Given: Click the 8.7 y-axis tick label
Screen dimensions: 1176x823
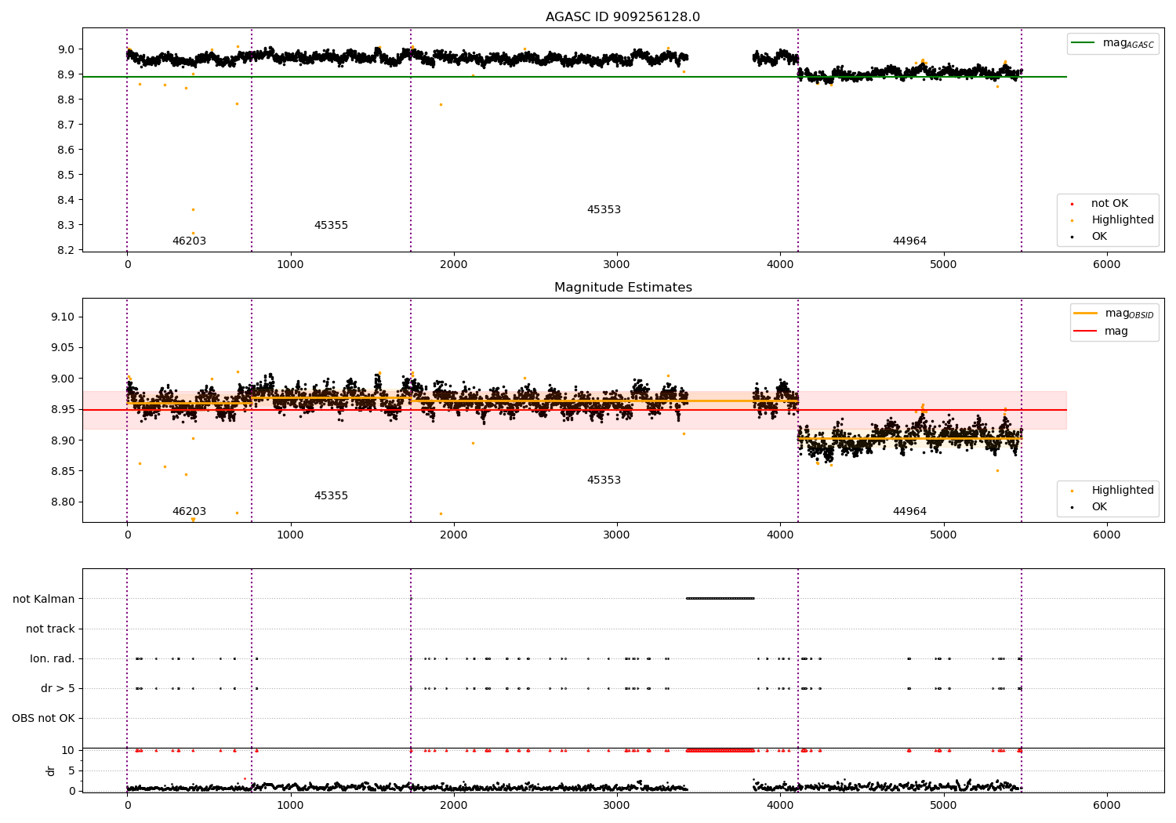Looking at the screenshot, I should (x=65, y=125).
